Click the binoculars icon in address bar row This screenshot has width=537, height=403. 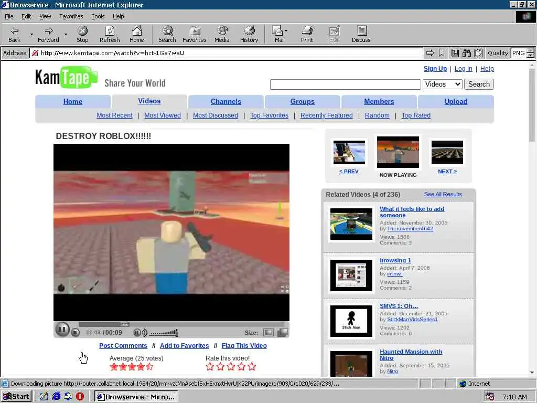point(466,53)
